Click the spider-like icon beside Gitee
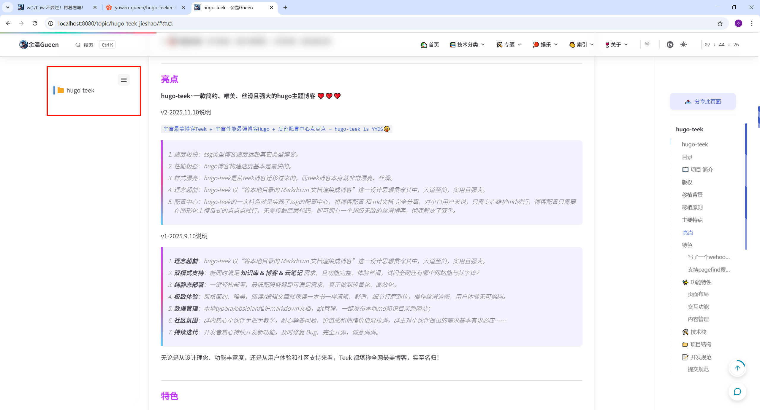This screenshot has width=760, height=410. pyautogui.click(x=684, y=44)
